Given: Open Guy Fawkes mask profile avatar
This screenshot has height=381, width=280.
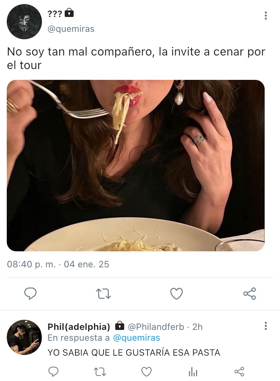Looking at the screenshot, I should 24,22.
